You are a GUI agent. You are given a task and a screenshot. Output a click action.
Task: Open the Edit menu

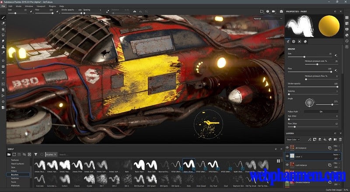10,6
